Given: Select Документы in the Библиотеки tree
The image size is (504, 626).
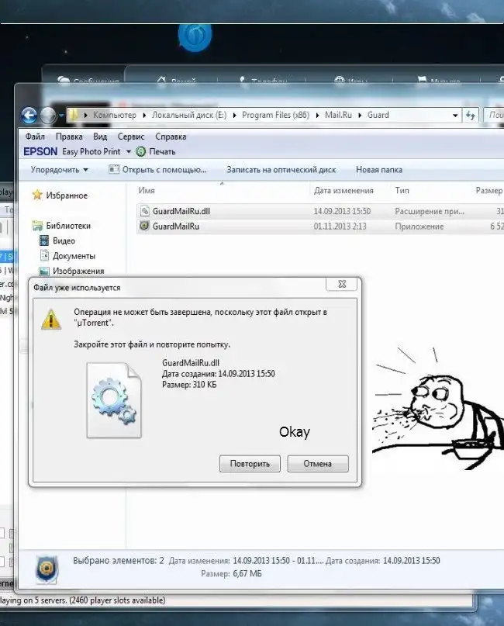Looking at the screenshot, I should click(74, 256).
